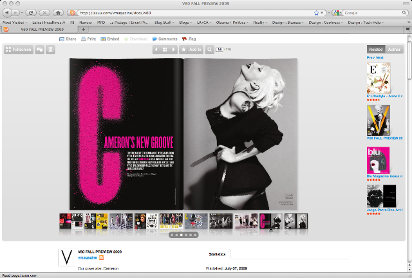Click the Embed icon
The image size is (412, 278).
(103, 39)
